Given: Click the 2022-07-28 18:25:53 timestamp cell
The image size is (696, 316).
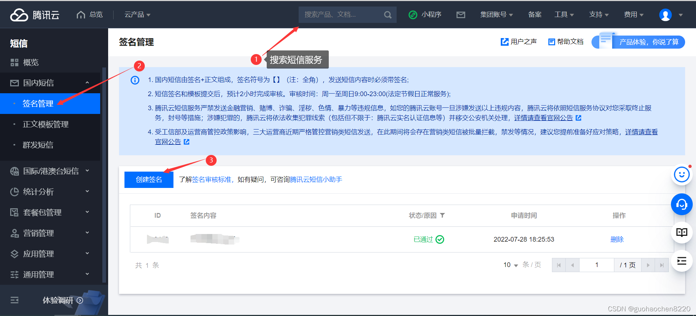Looking at the screenshot, I should coord(524,239).
